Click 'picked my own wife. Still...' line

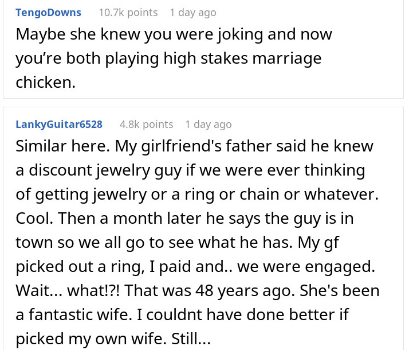pos(113,339)
